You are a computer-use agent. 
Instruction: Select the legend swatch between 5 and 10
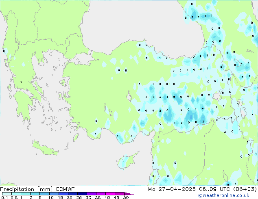point(44,194)
